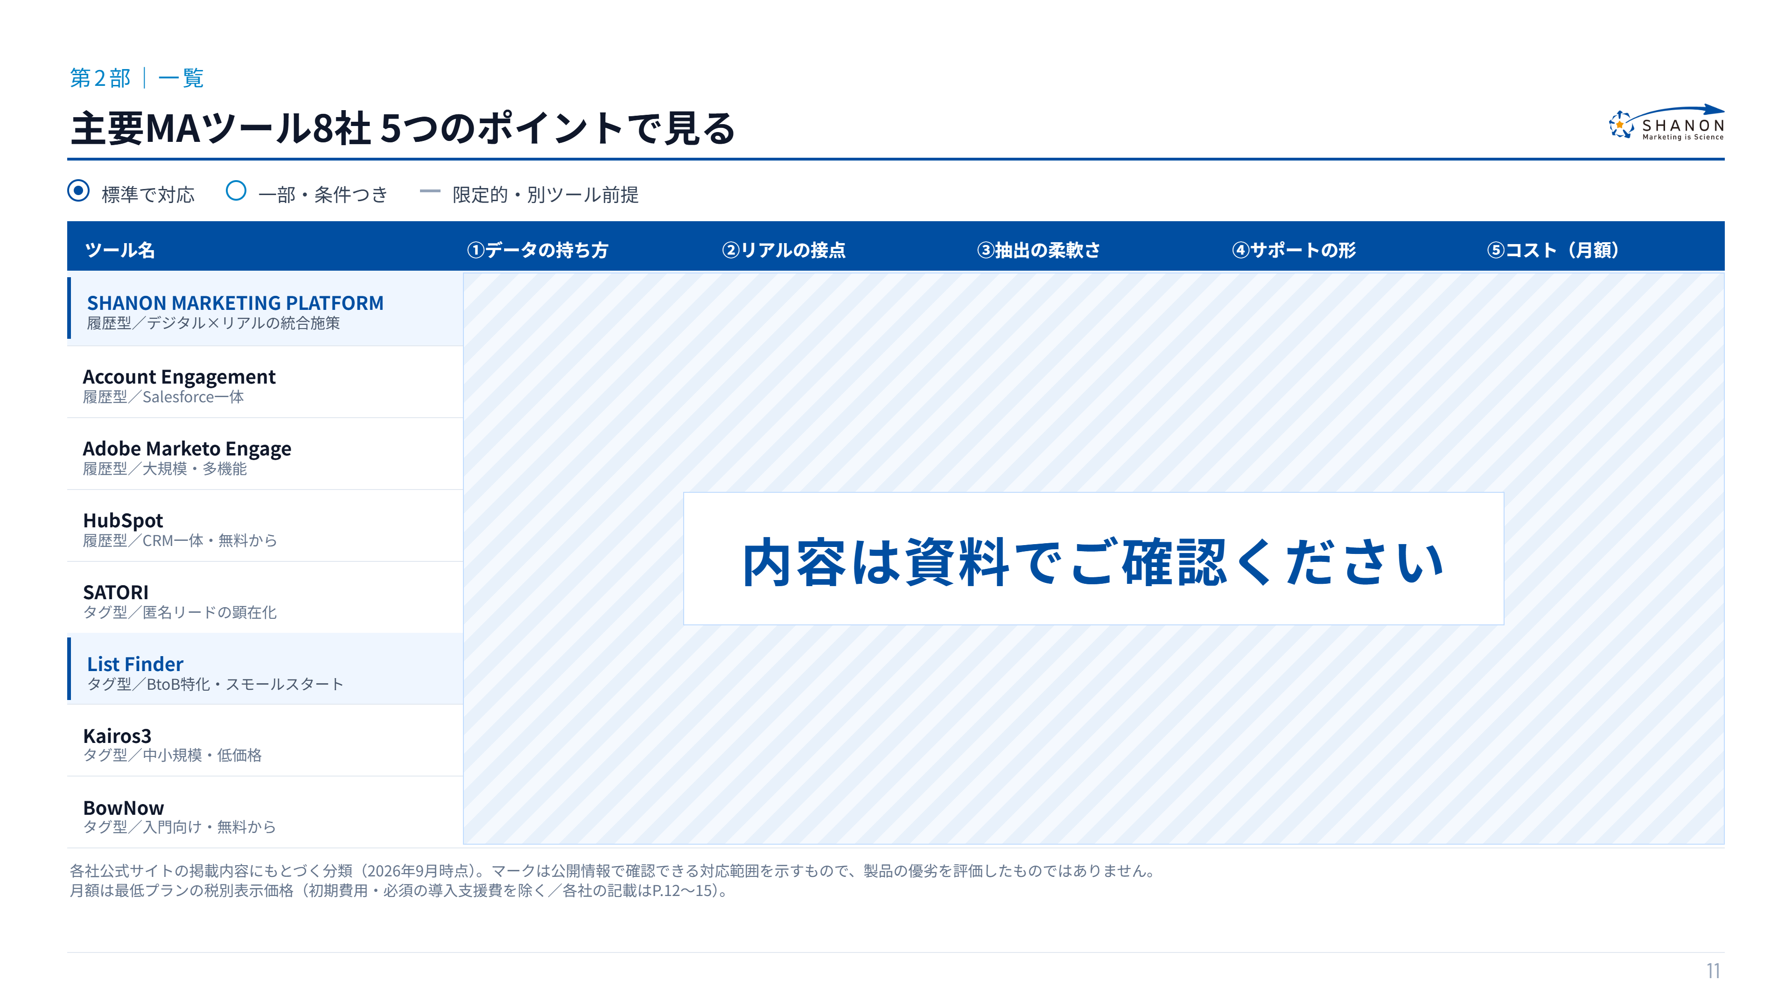This screenshot has width=1792, height=1008.
Task: Select the SATORI row name
Action: pyautogui.click(x=115, y=592)
